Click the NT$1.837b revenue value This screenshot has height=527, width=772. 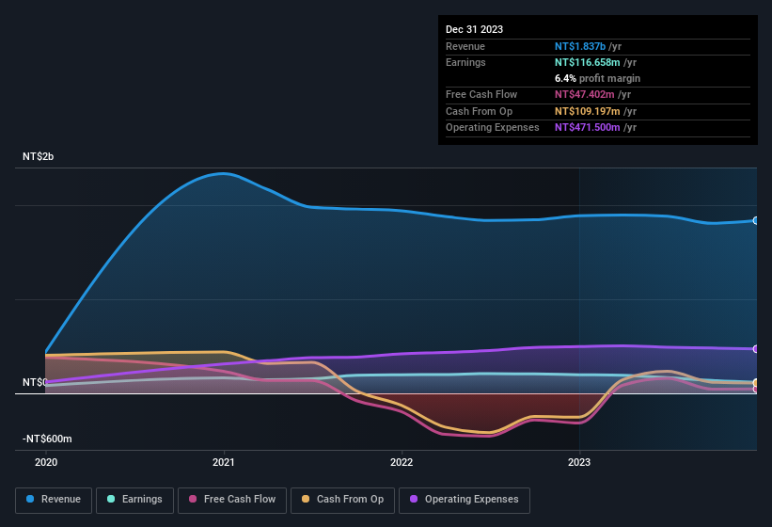click(580, 46)
